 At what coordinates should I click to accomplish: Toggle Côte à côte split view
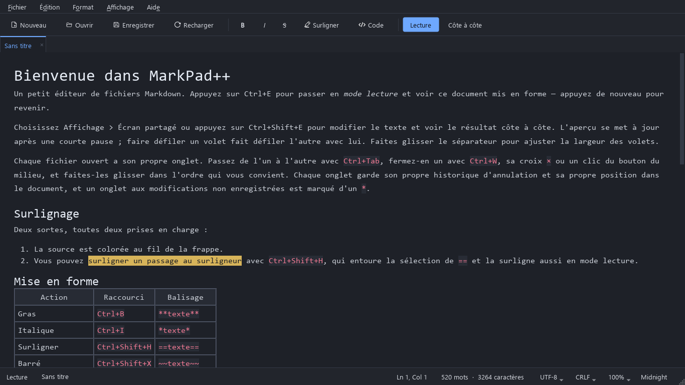tap(465, 25)
